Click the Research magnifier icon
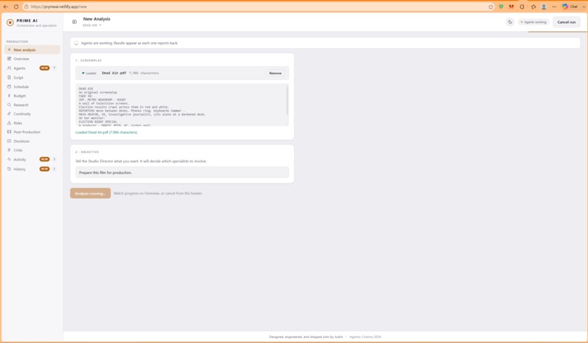 (9, 105)
